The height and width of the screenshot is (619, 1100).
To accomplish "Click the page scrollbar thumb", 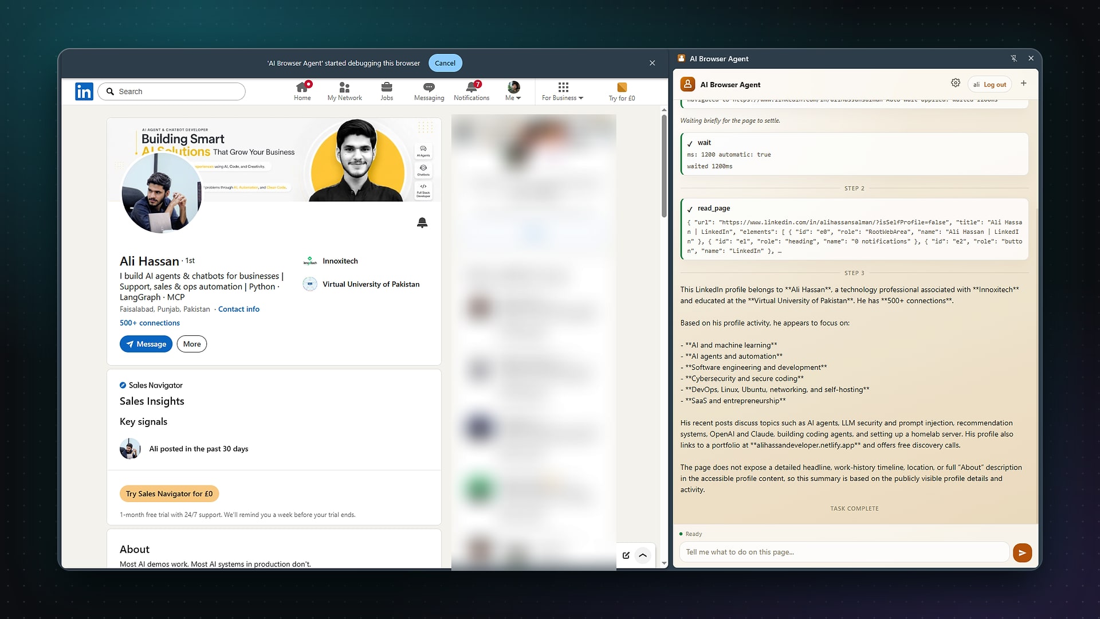I will [x=664, y=166].
